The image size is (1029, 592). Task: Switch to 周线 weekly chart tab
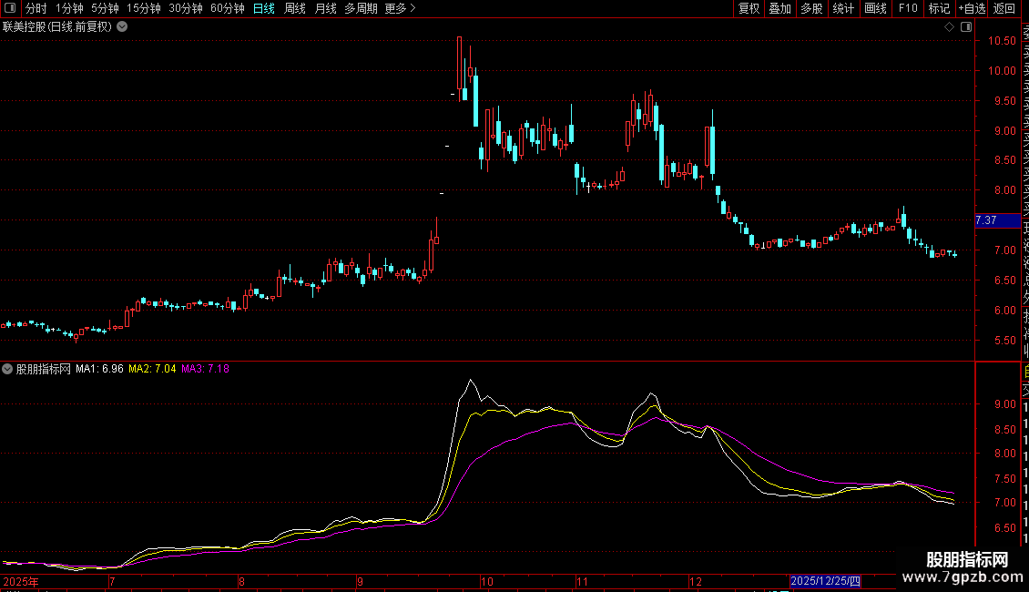click(294, 9)
